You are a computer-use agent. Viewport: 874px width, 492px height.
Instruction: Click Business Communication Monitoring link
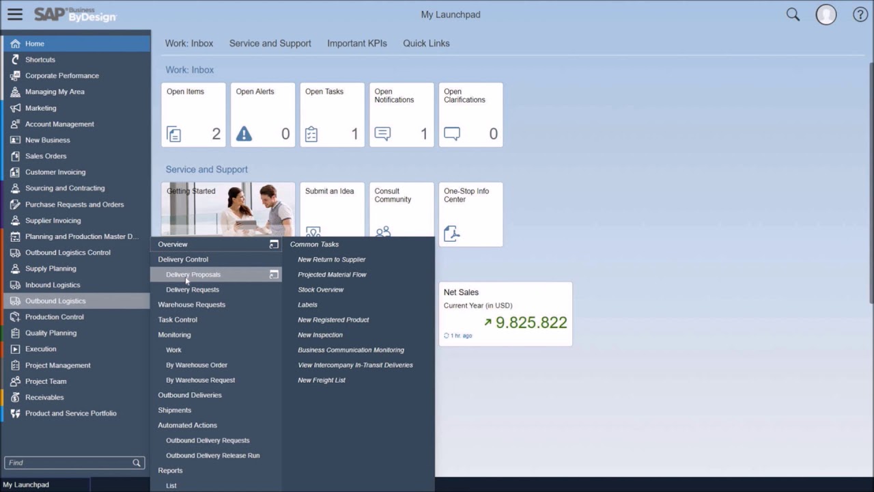click(351, 350)
